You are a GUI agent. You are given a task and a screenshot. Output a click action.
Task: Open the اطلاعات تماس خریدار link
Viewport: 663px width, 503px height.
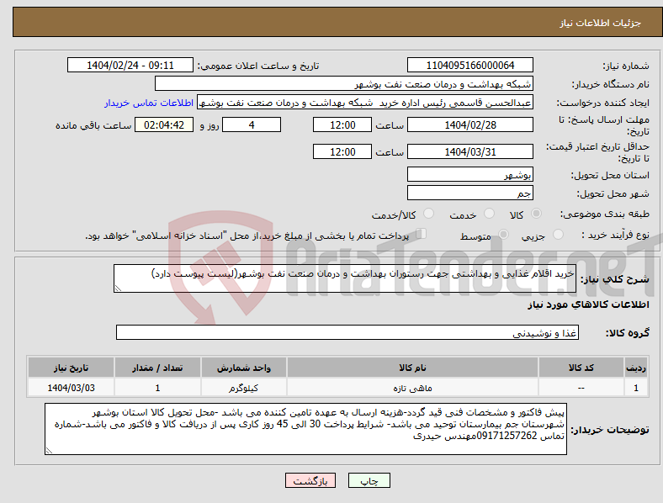click(x=149, y=103)
